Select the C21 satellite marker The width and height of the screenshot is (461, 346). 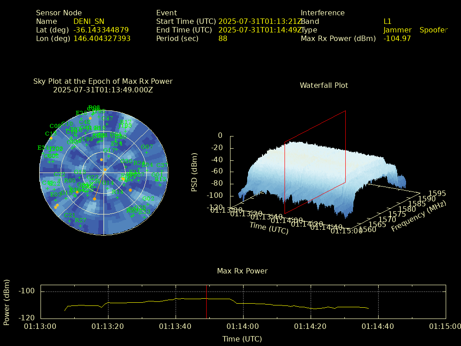click(70, 220)
